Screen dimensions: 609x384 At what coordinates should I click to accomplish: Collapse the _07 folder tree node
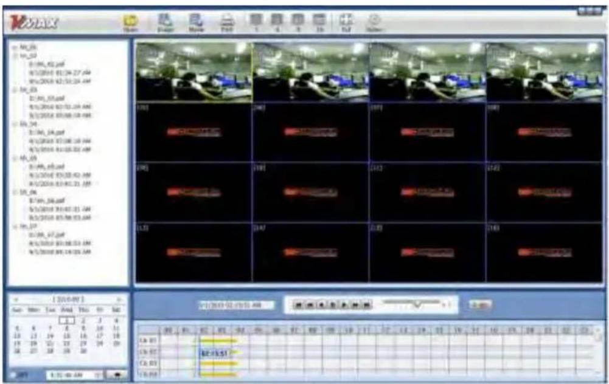15,227
